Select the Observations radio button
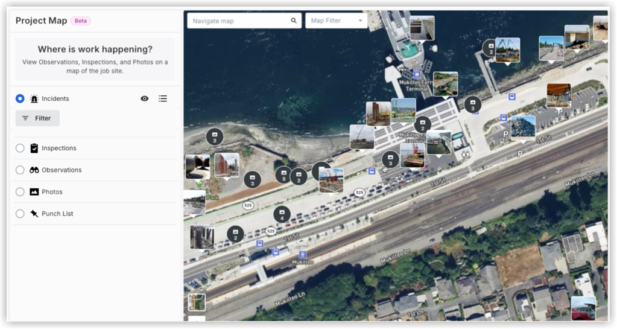Screen dimensions: 617x329 pos(20,170)
